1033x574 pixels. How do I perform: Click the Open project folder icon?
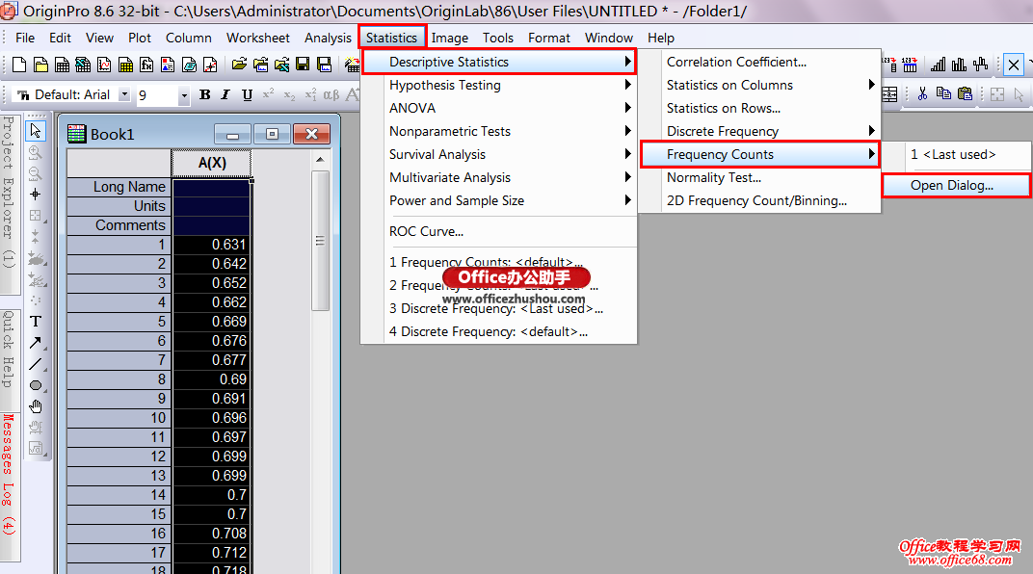pos(239,65)
